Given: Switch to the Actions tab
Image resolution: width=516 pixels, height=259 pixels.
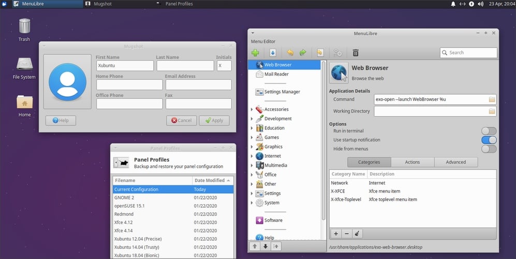Looking at the screenshot, I should click(412, 162).
